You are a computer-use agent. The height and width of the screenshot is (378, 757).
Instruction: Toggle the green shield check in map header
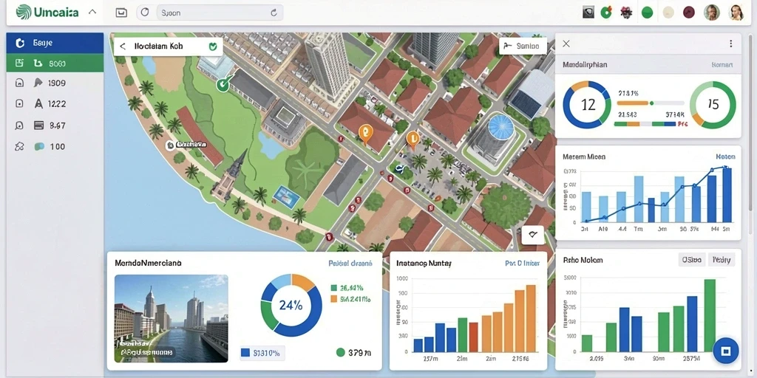pyautogui.click(x=212, y=47)
